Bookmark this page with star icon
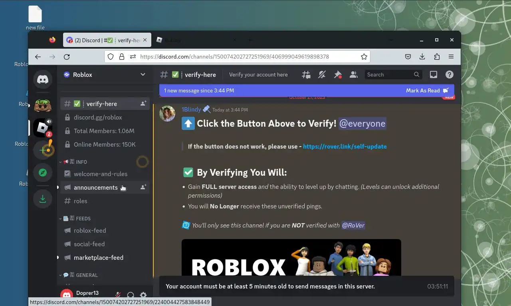This screenshot has width=511, height=306. pos(364,57)
